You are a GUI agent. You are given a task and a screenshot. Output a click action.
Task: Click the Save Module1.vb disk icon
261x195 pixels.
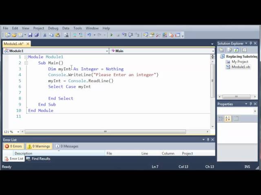[30, 35]
